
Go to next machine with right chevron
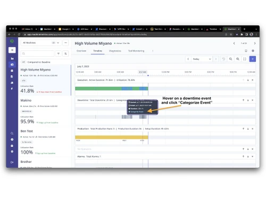(255, 44)
